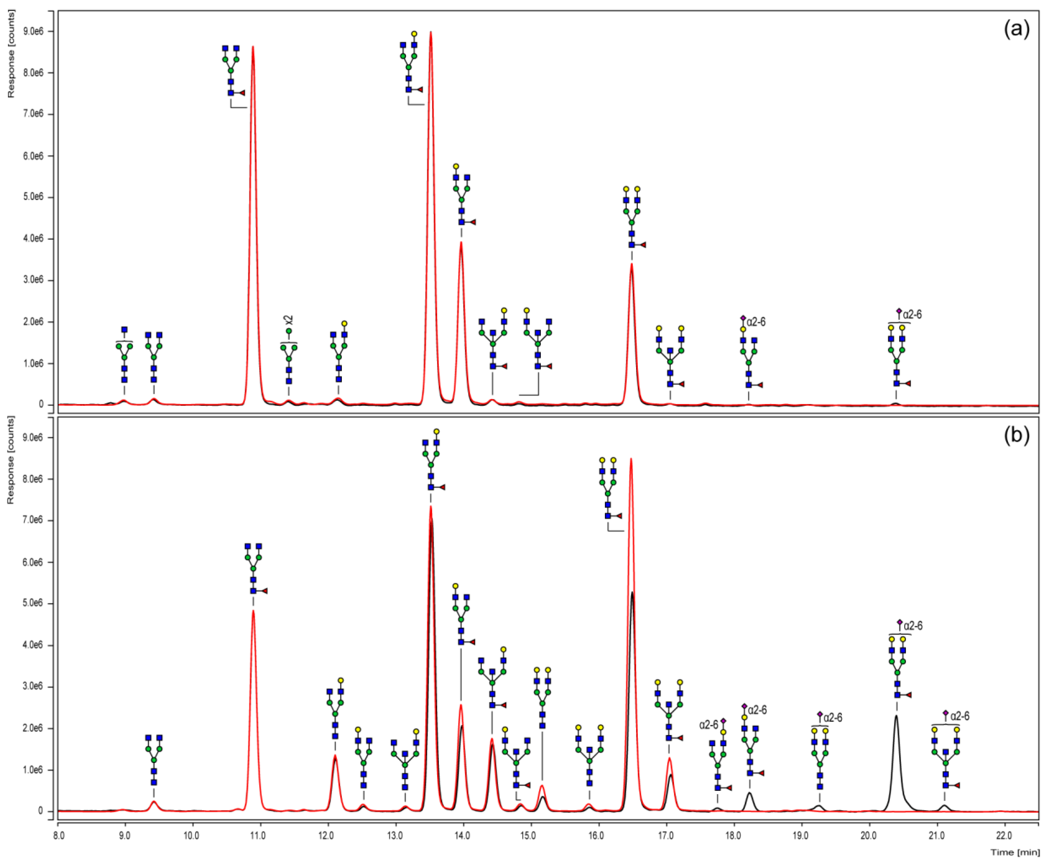Screen dimensions: 1049x863
Task: Click glycan icon above the 9.4 min peak in panel (b)
Action: [x=154, y=760]
